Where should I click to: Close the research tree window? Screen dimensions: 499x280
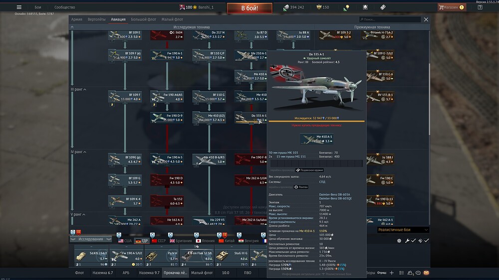[x=426, y=19]
